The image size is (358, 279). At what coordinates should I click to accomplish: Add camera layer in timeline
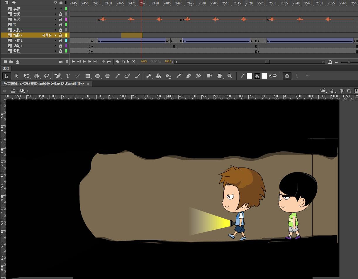[61, 62]
